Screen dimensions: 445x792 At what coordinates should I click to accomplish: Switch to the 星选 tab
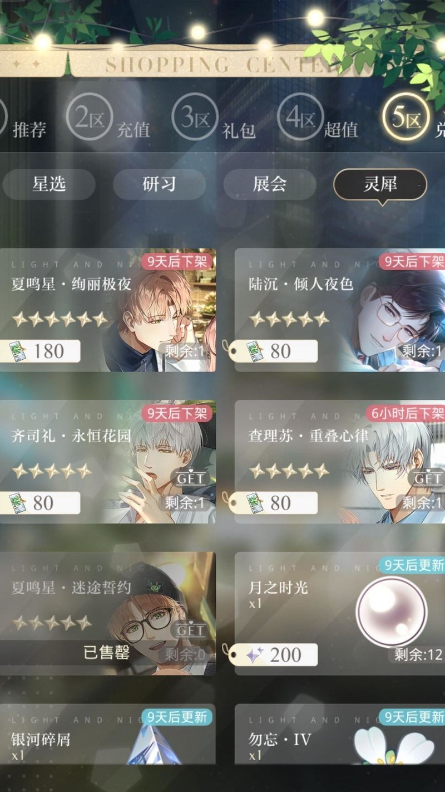[49, 184]
